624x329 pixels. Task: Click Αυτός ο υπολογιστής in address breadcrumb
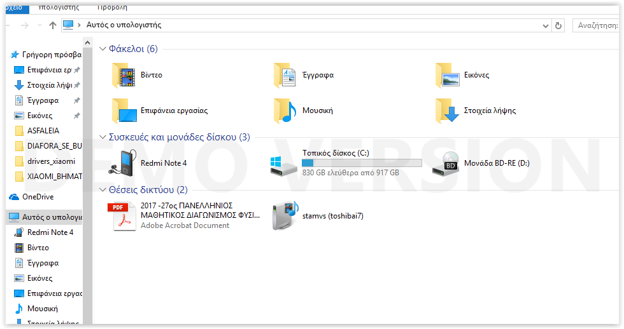coord(124,25)
